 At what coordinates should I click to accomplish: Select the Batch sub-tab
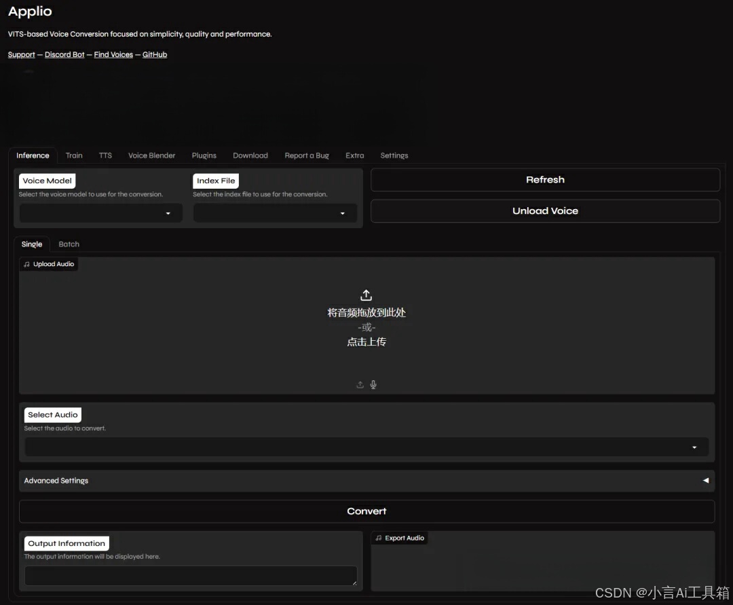click(x=69, y=244)
